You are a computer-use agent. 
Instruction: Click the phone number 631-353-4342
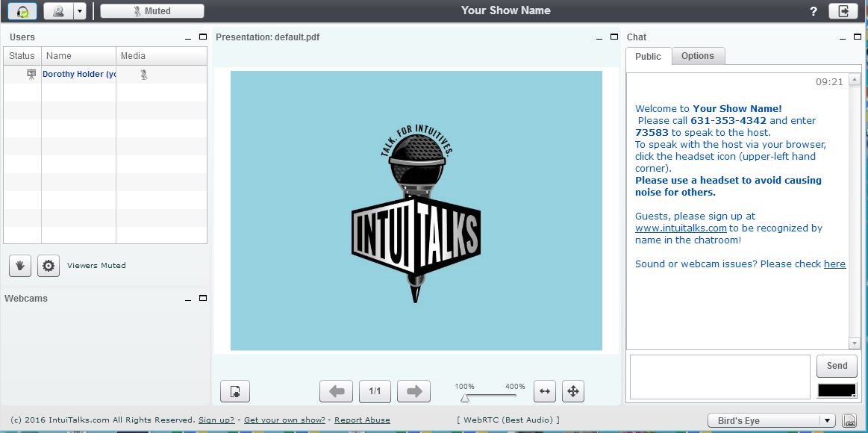[728, 121]
